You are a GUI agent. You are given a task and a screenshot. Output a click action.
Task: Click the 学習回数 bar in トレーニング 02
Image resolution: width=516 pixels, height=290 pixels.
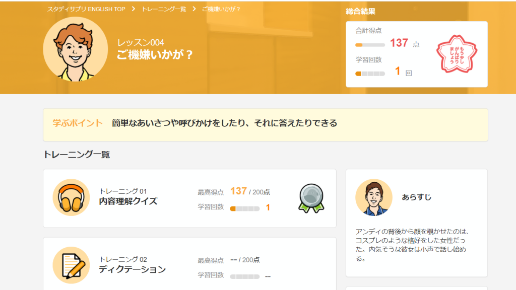[x=244, y=276]
